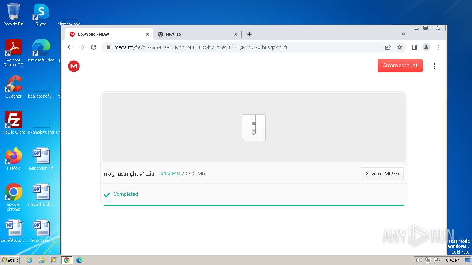472x265 pixels.
Task: Open File Explorer from taskbar
Action: click(x=42, y=260)
